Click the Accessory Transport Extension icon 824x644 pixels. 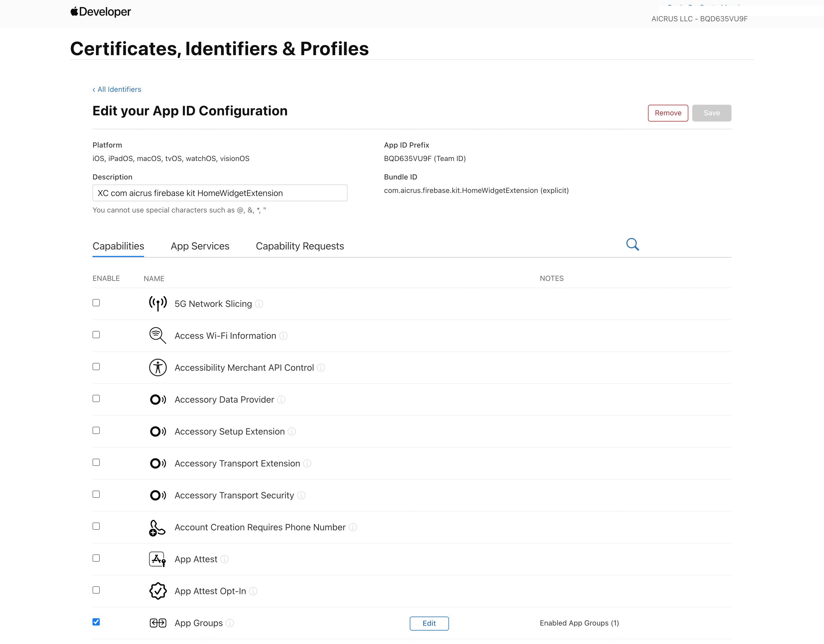click(x=158, y=463)
